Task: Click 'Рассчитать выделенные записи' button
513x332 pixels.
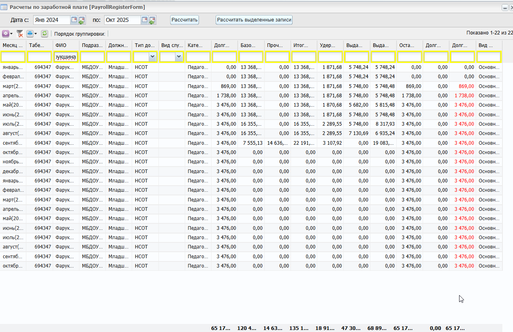Action: [254, 20]
